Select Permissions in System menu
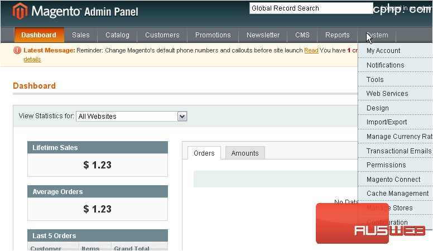 (396, 165)
